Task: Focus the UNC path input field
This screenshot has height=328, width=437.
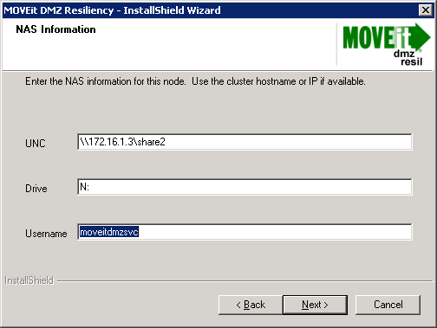Action: click(245, 142)
